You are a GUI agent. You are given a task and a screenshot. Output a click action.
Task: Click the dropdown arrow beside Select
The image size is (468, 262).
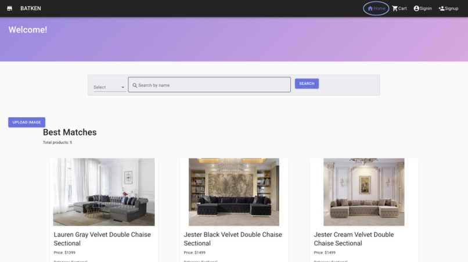point(123,87)
